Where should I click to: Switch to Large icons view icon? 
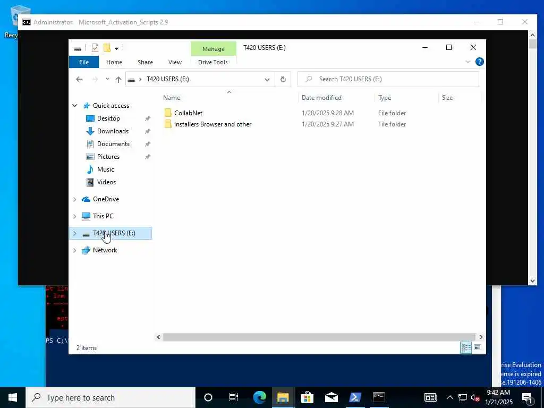[x=478, y=347]
